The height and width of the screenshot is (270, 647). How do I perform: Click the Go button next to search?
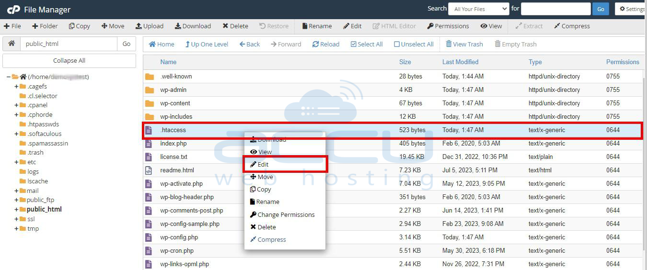coord(600,9)
